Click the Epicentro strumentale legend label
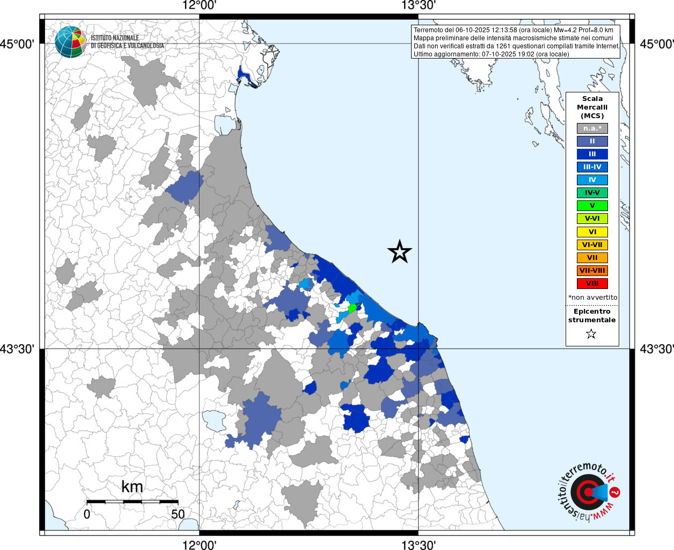Image resolution: width=674 pixels, height=550 pixels. pyautogui.click(x=592, y=316)
